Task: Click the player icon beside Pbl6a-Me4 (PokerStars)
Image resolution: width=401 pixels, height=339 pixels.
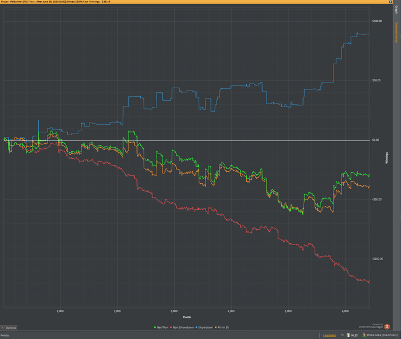Action: (364, 335)
